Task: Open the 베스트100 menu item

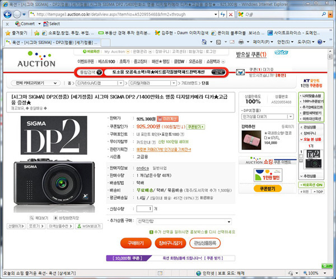Action: pyautogui.click(x=106, y=62)
